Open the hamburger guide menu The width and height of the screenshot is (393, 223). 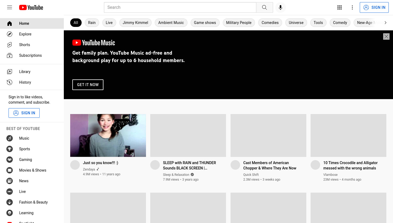point(10,7)
